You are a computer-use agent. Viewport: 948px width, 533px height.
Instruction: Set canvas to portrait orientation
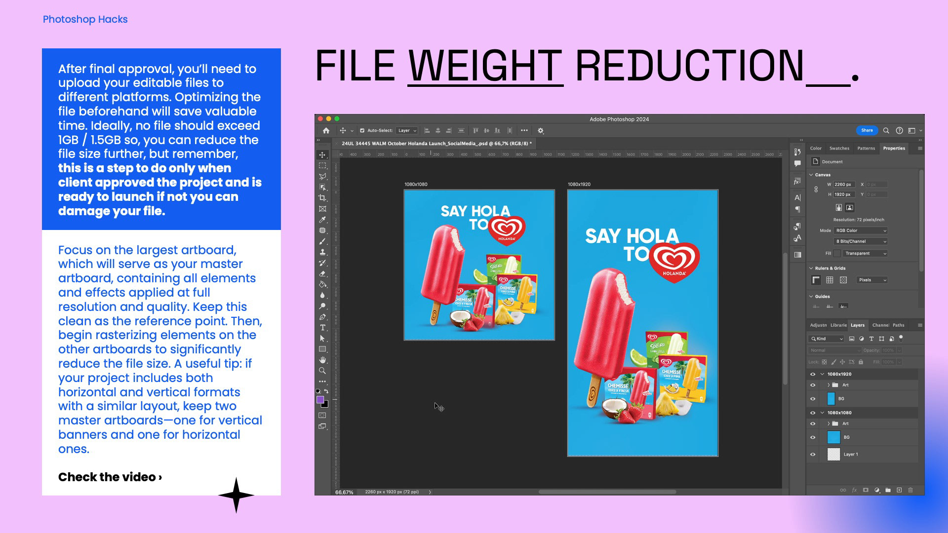click(838, 208)
